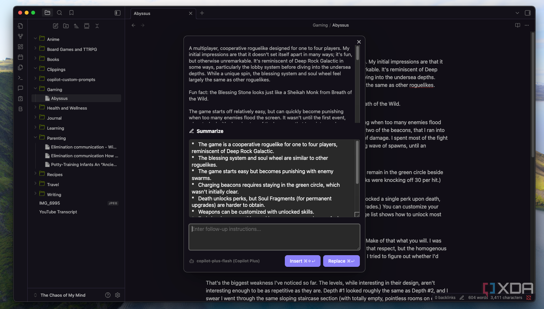This screenshot has width=544, height=309.
Task: Toggle the right sidebar panel icon
Action: pos(528,13)
